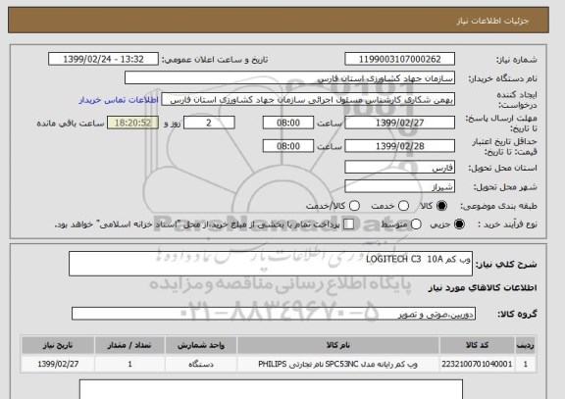Click the goods group field دوربین،صوتی و تصویر
This screenshot has height=399, width=565.
coord(274,314)
